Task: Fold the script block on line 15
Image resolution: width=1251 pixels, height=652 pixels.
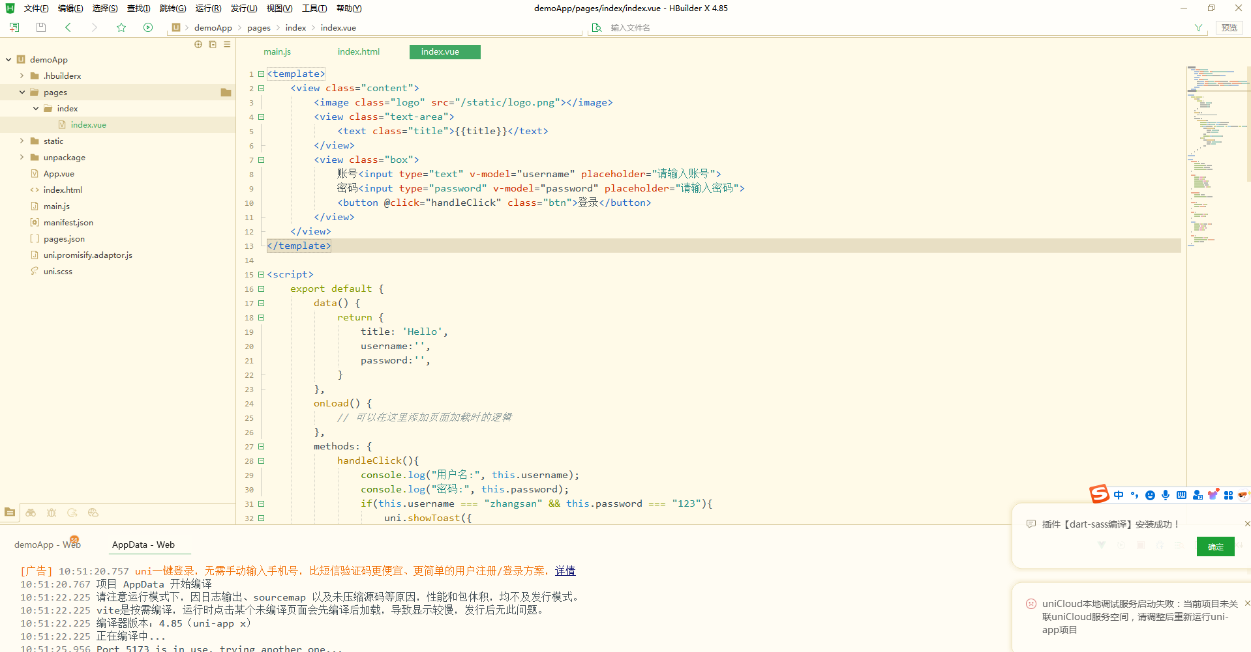Action: (261, 274)
